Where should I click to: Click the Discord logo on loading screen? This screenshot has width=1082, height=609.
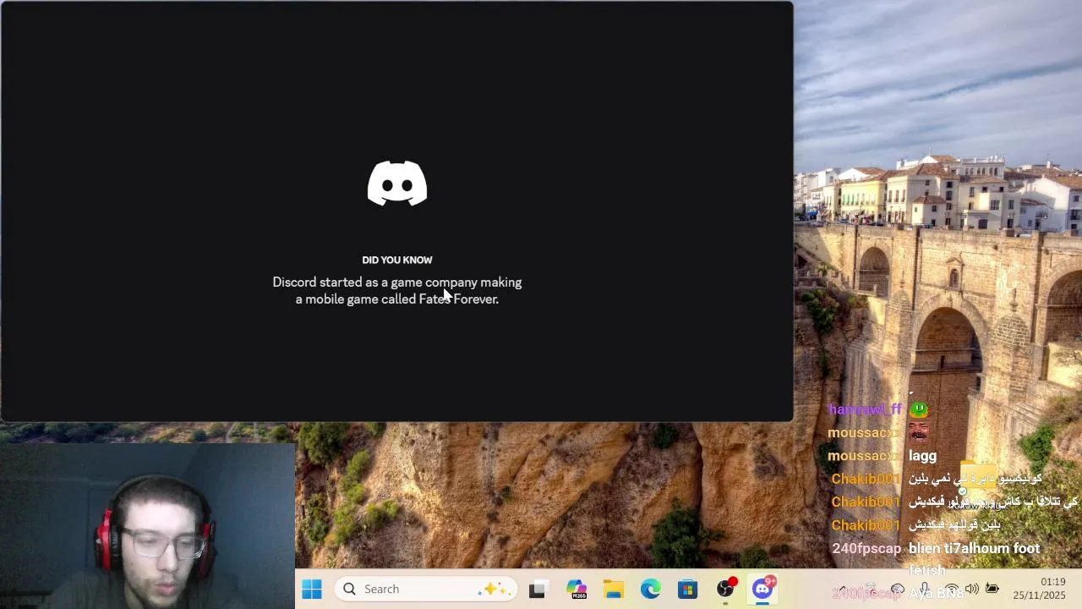click(397, 183)
